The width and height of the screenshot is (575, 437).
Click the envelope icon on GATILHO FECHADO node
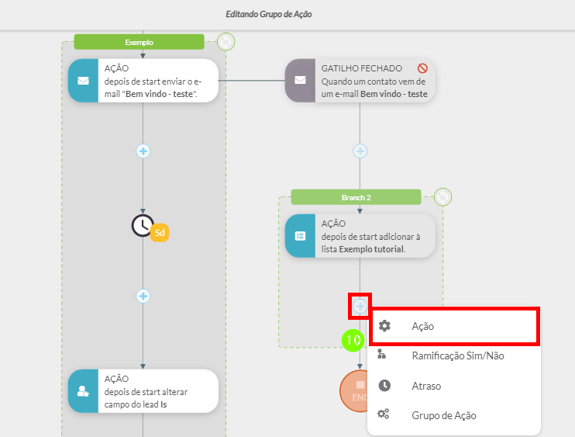(300, 80)
